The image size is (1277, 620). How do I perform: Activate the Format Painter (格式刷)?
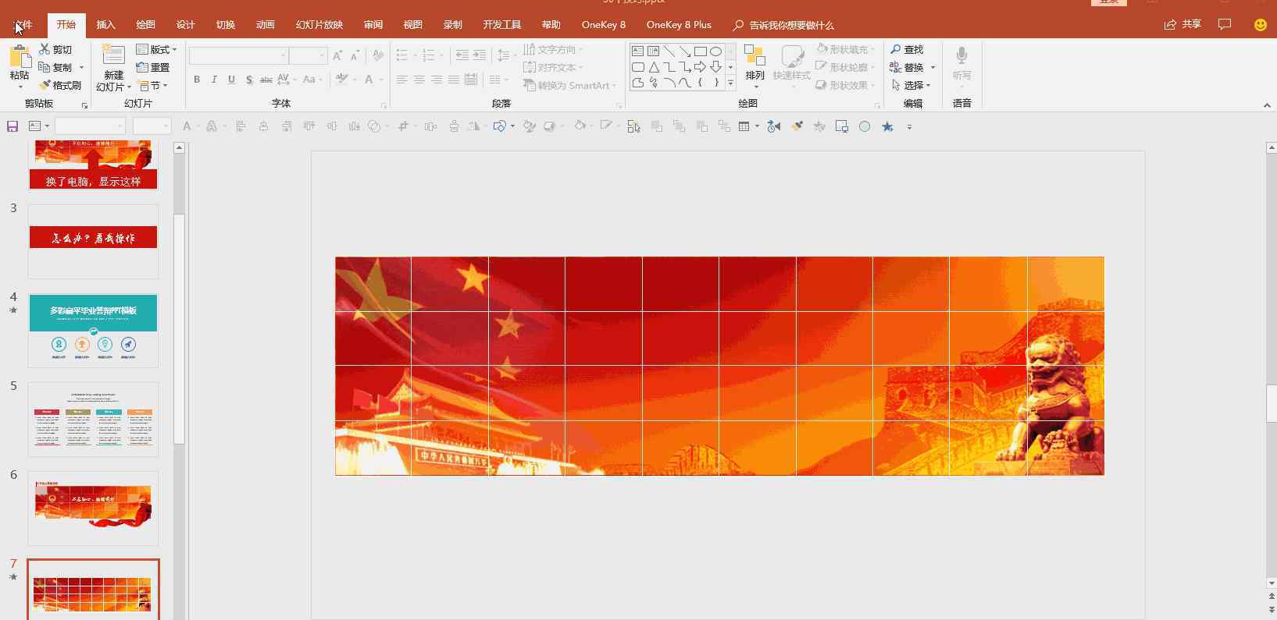[x=61, y=85]
